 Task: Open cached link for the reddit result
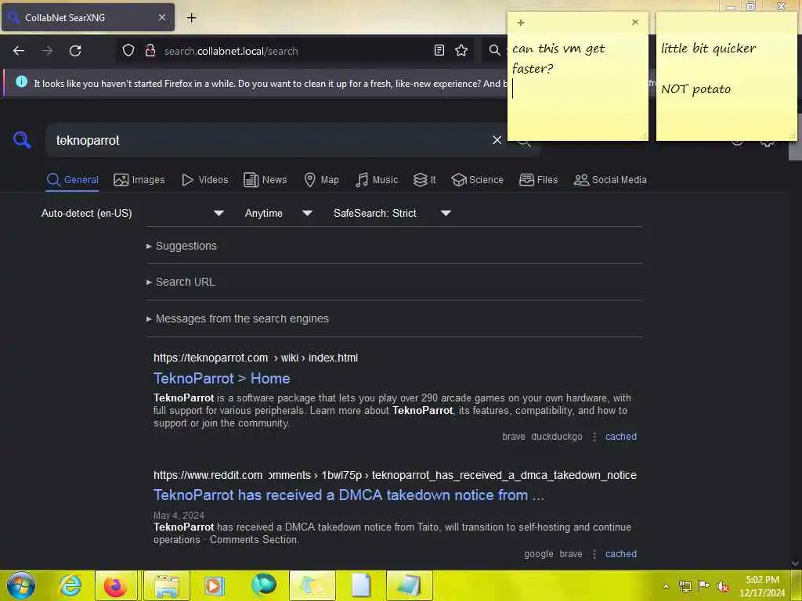point(621,554)
